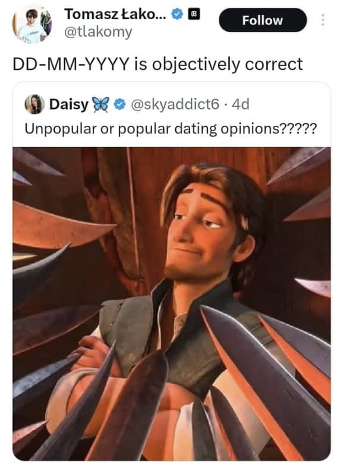Open Daisy's small profile avatar
The height and width of the screenshot is (472, 340).
[x=34, y=104]
